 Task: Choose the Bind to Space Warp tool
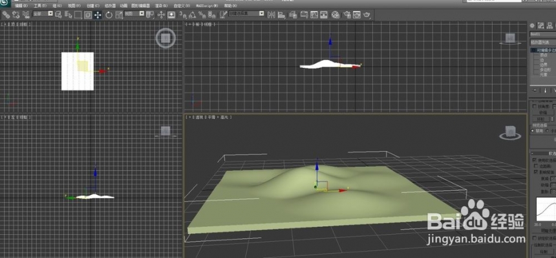[26, 15]
